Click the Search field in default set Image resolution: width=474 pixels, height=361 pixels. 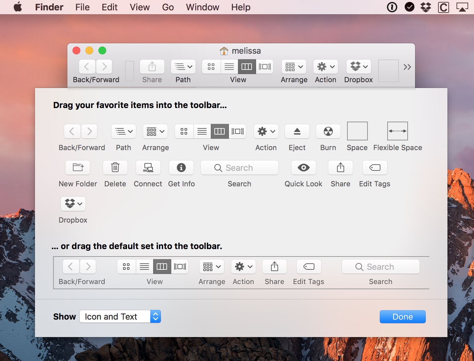[x=380, y=267]
